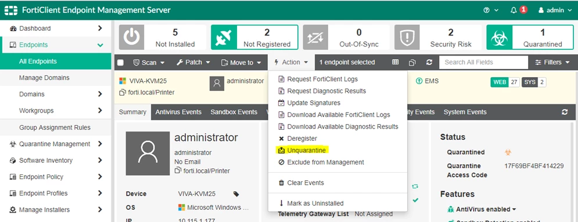Screen dimensions: 578x222
Task: Switch to the Summary tab
Action: (x=132, y=112)
